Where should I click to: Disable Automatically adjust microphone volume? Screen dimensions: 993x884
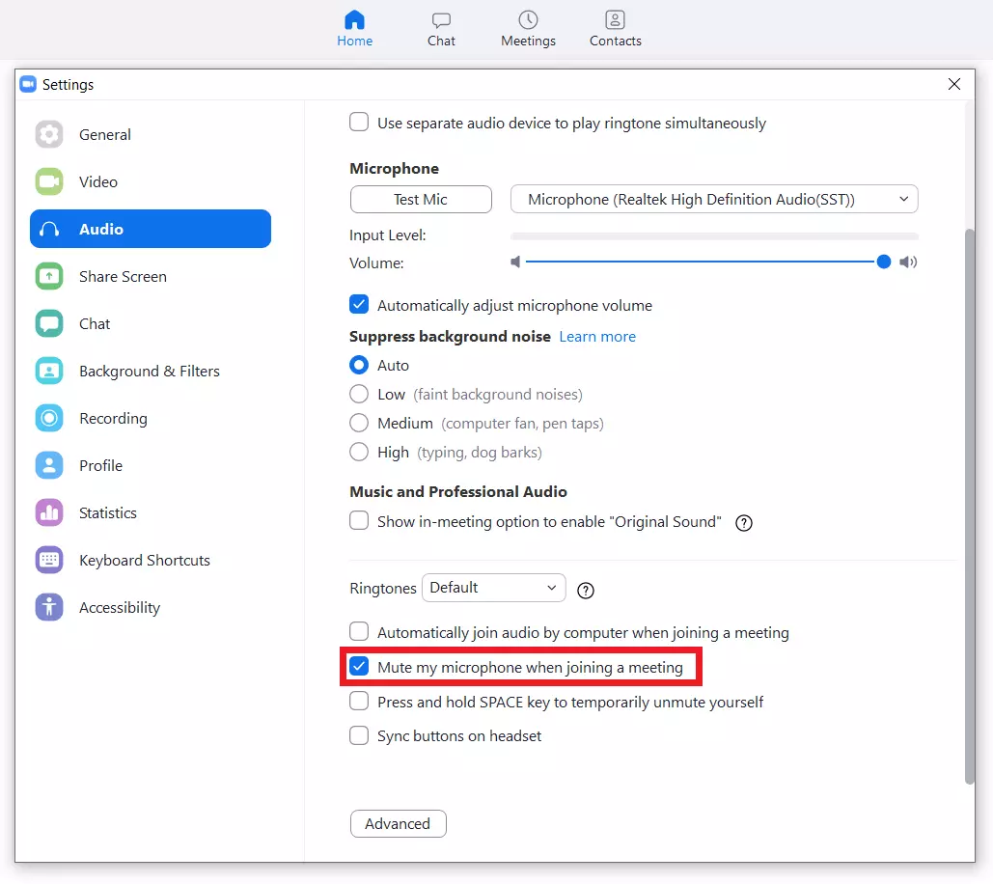359,305
